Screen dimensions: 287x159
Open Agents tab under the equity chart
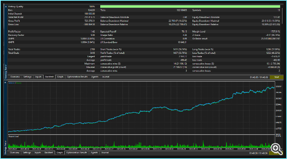[94, 153]
